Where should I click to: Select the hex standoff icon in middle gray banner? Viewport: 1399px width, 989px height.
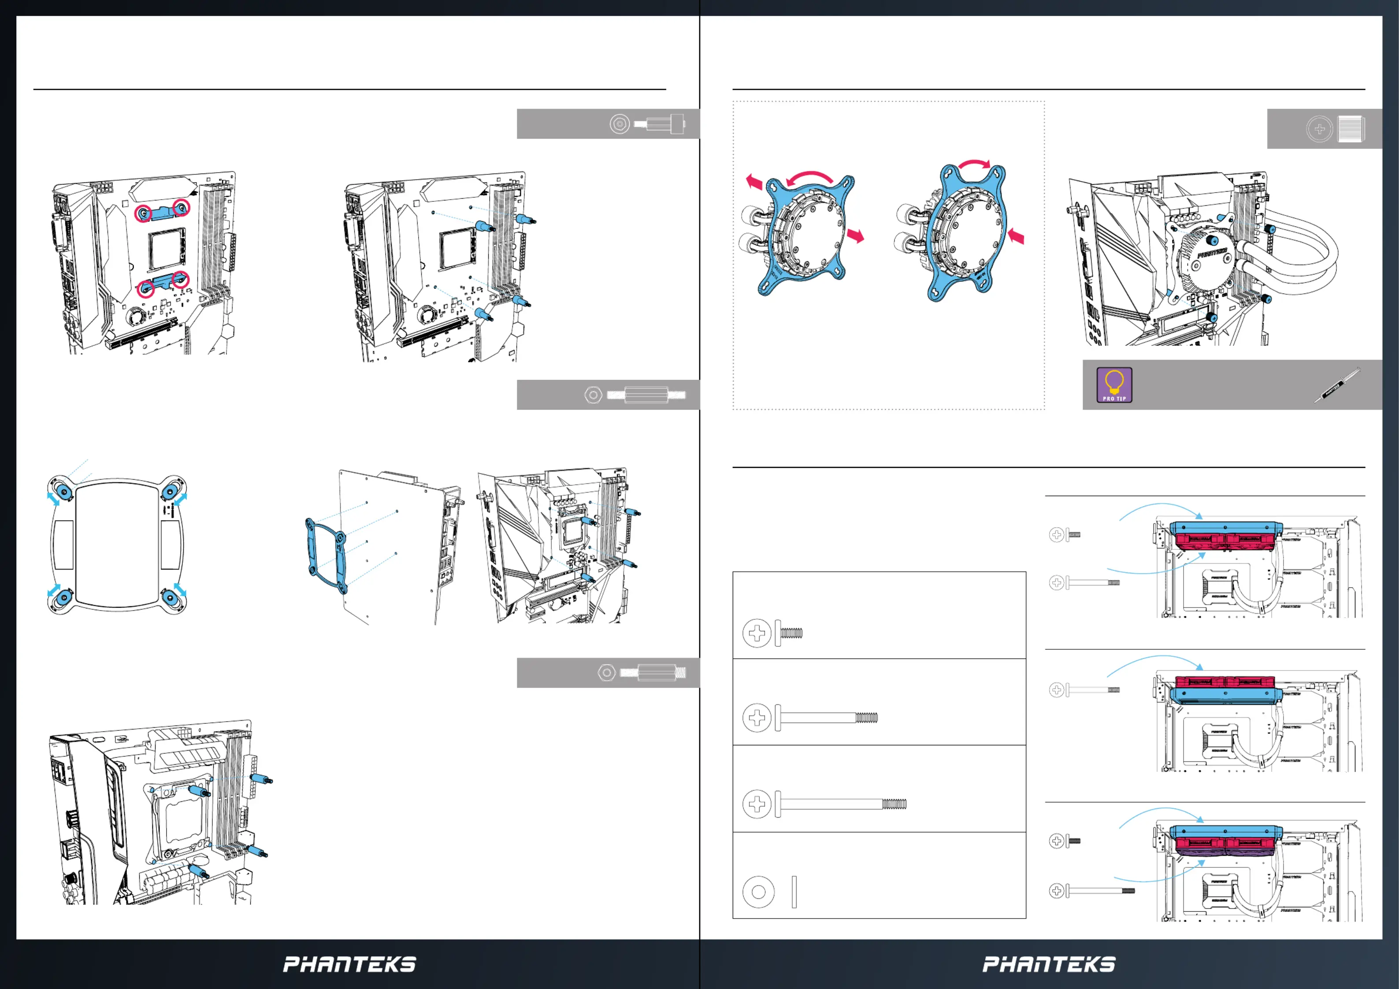[635, 395]
